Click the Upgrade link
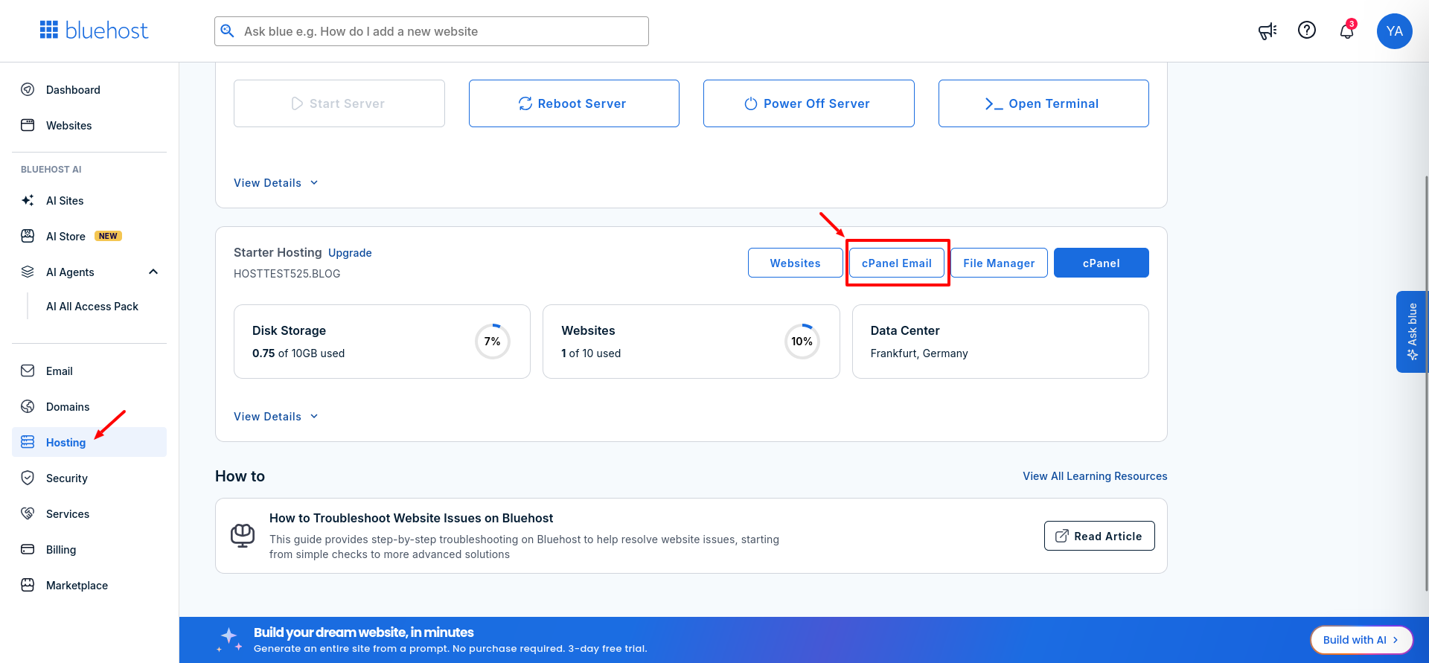The image size is (1429, 663). click(350, 253)
